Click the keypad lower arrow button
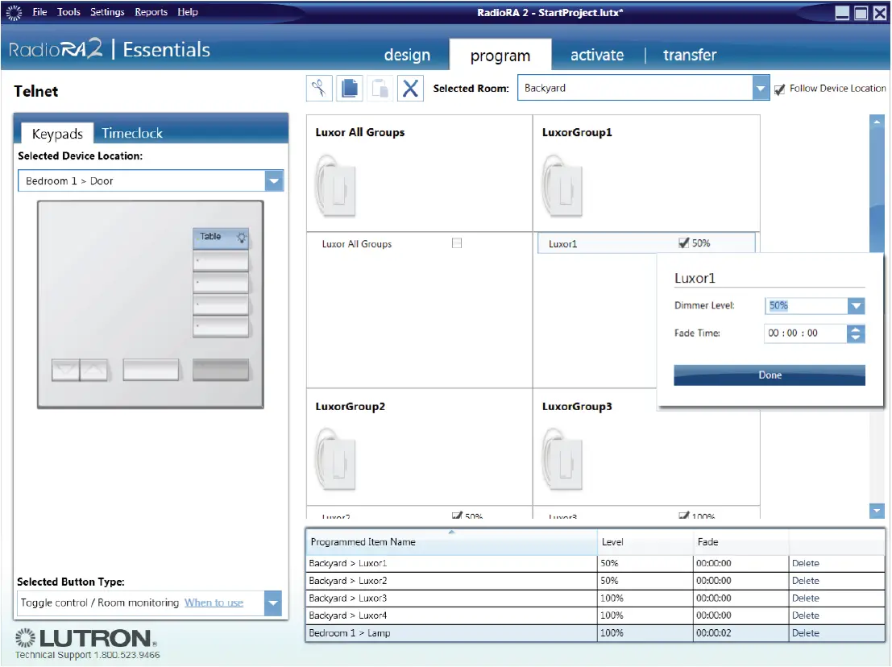892x667 pixels. [65, 370]
